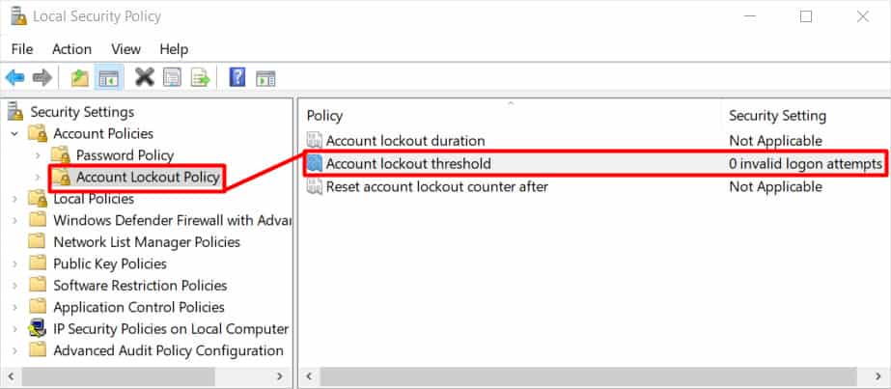Expand Windows Defender Firewall node

point(14,220)
